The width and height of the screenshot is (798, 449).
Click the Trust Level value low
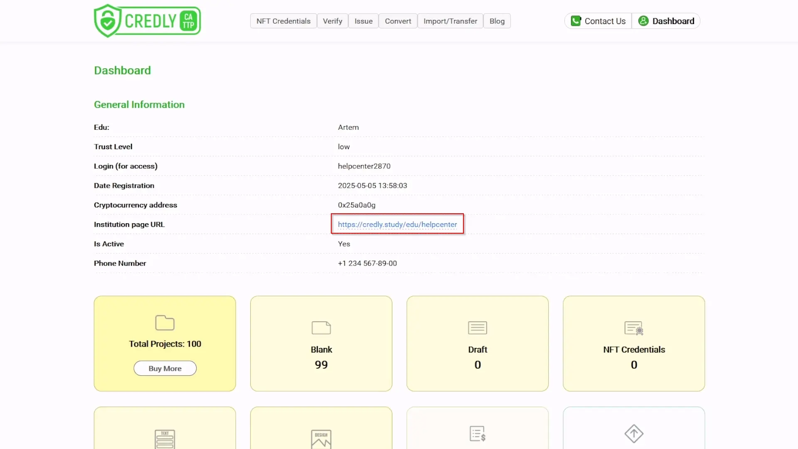tap(344, 147)
